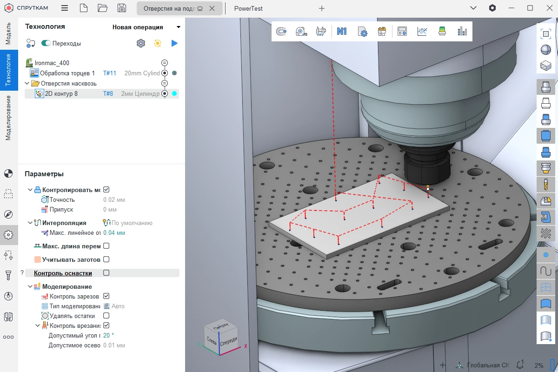
Task: Open the Новая операция dropdown
Action: click(146, 27)
